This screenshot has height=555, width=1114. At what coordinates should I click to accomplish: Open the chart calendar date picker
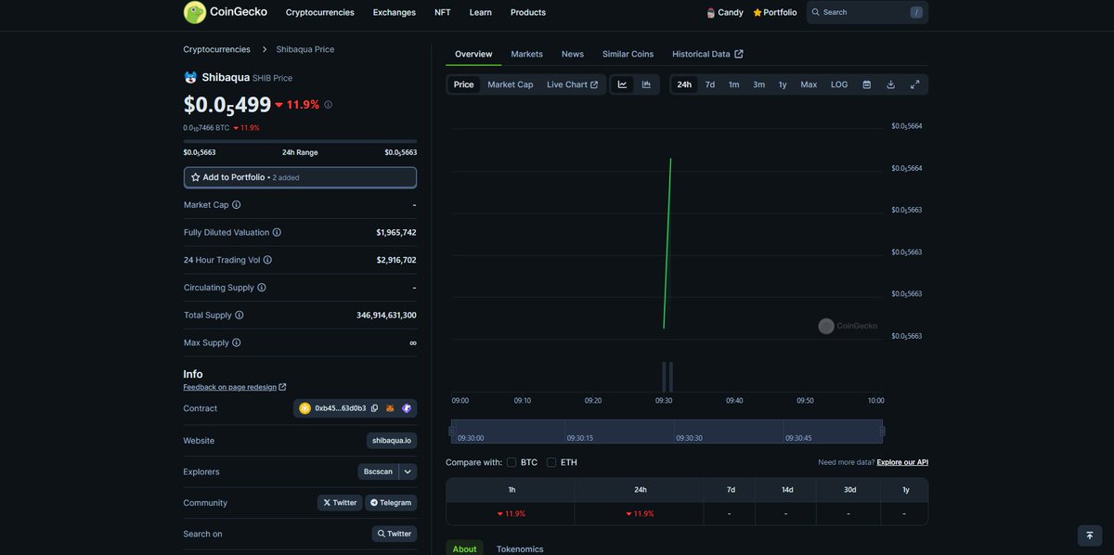867,84
